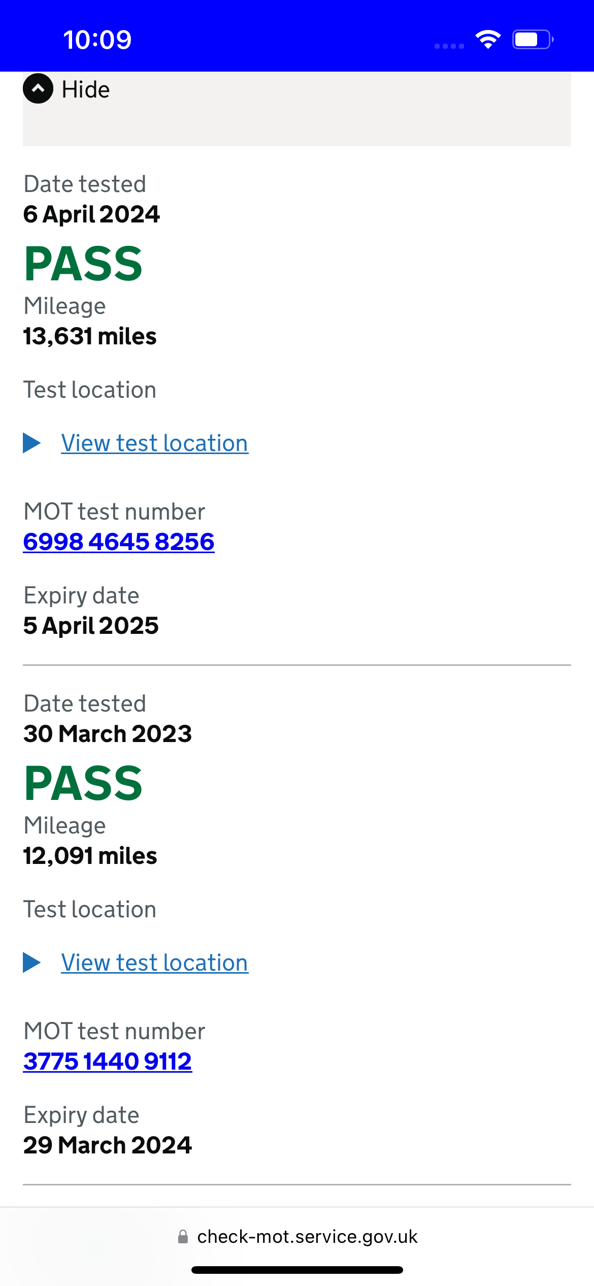Open MOT test number 3775 1440 9112
The image size is (594, 1286).
(108, 1061)
